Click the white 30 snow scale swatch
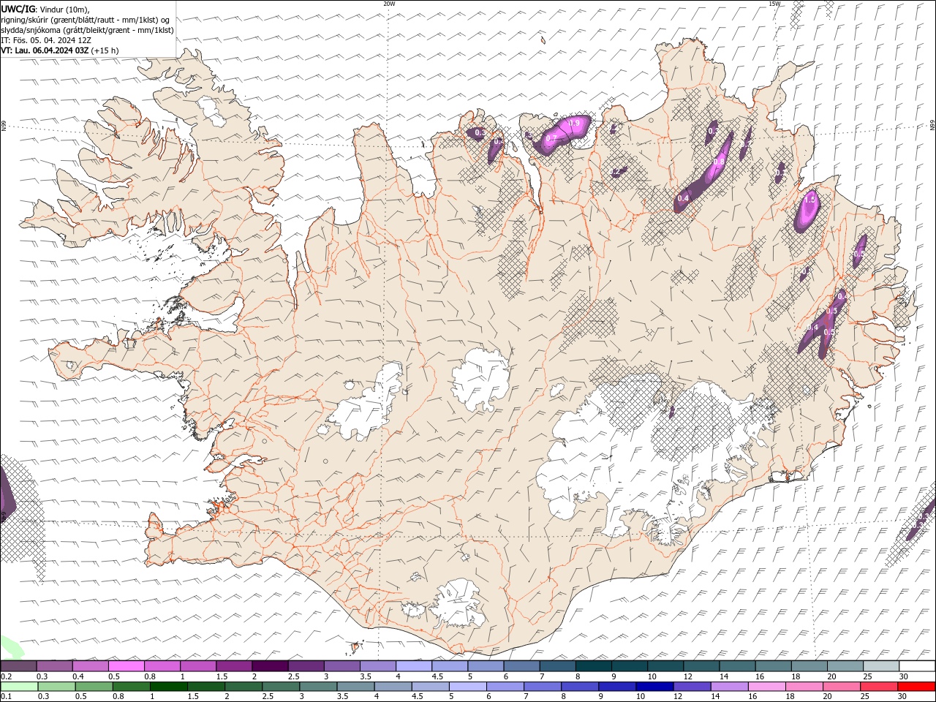The image size is (936, 702). [917, 666]
